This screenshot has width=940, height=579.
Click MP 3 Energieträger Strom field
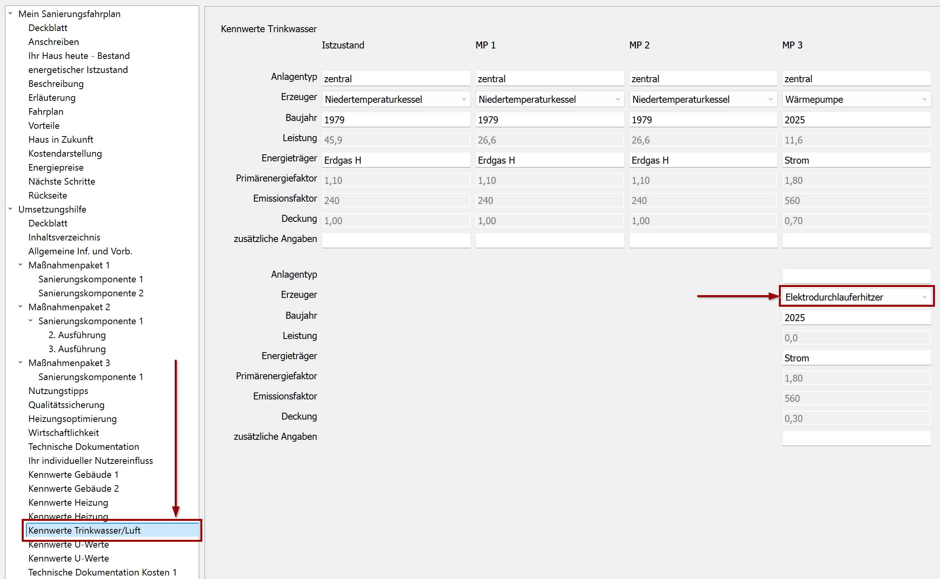click(856, 160)
